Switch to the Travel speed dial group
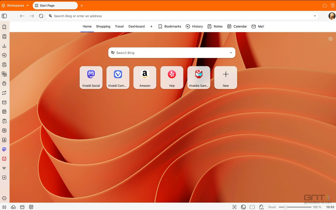336x210 pixels. coord(119,26)
